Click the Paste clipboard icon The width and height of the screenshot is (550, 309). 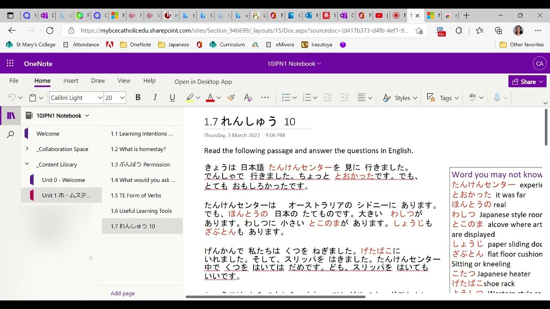tap(33, 98)
